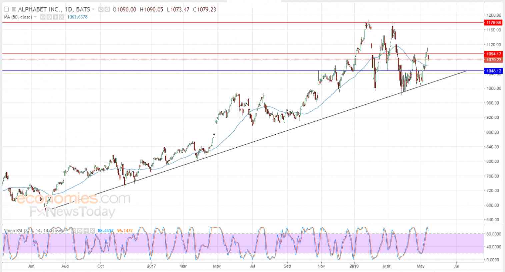Click the plus icon on the MA row

pos(55,17)
